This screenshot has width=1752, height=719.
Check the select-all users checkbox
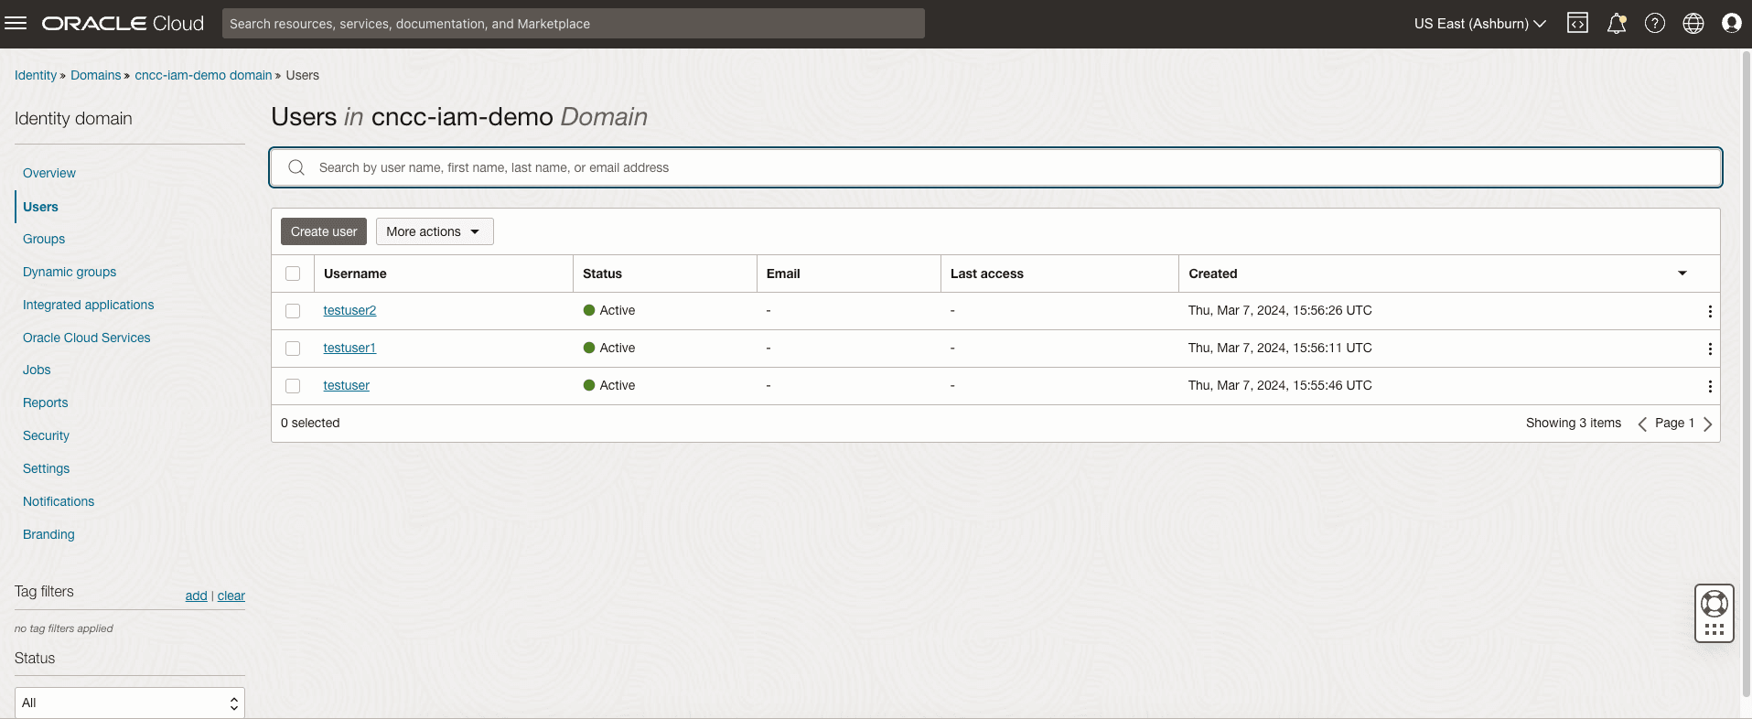[x=293, y=274]
